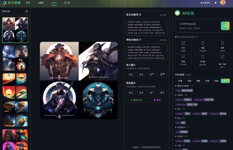Select the AI绘画 nav tab
This screenshot has width=233, height=150.
click(54, 3)
